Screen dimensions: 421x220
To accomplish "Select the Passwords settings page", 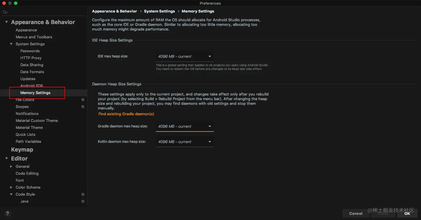I will pos(30,51).
